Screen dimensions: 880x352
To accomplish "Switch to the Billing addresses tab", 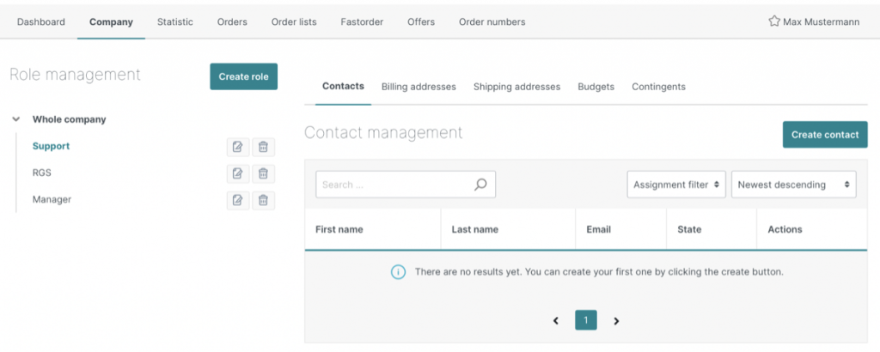I will click(419, 87).
